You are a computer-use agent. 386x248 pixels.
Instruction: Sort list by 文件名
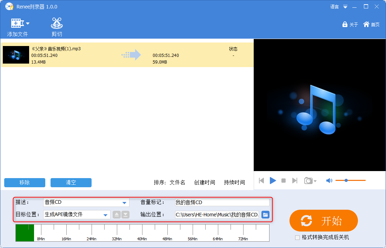tap(177, 182)
